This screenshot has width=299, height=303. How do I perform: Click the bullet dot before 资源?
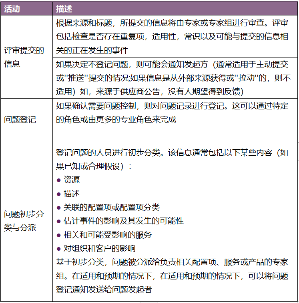[58, 180]
